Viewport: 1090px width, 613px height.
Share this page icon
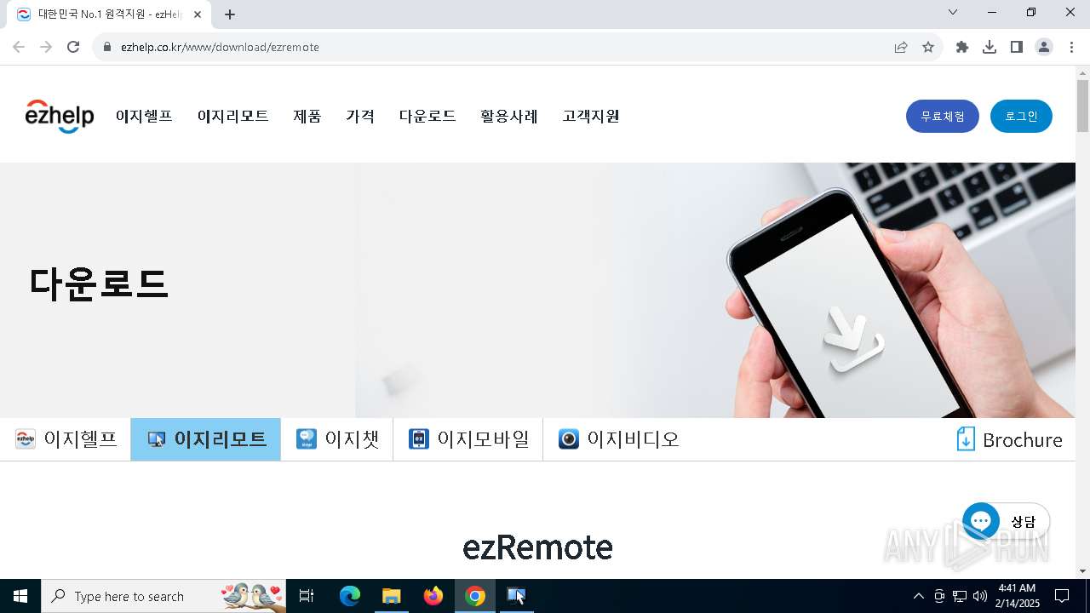901,47
